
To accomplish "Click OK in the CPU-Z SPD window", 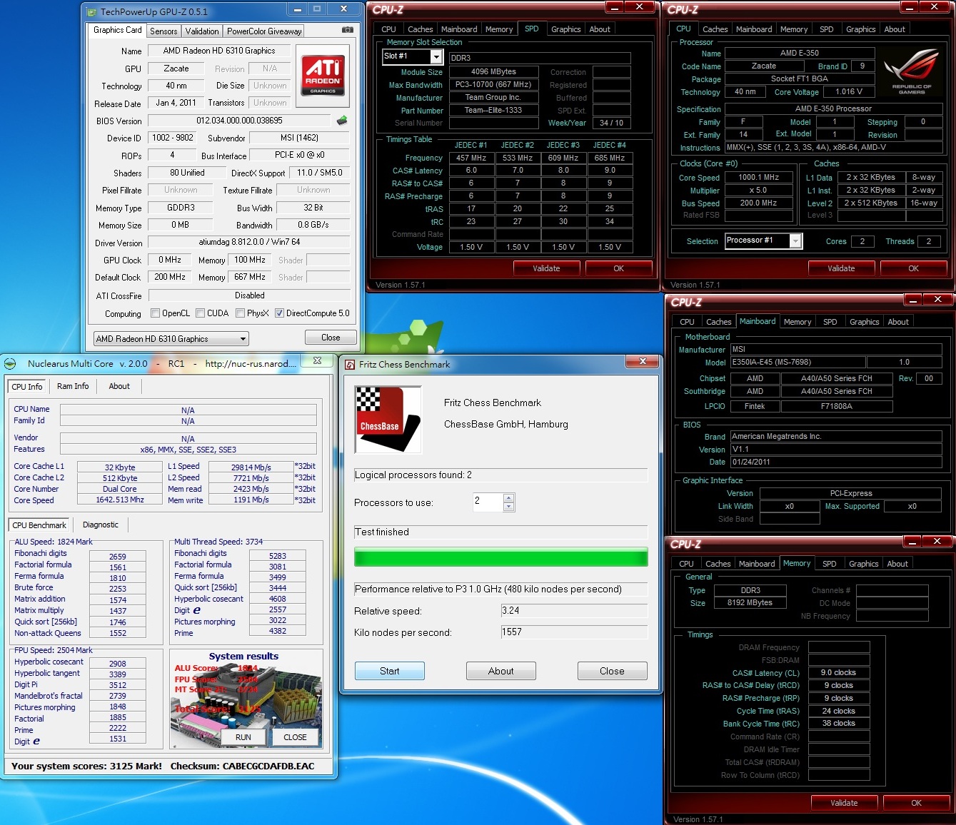I will coord(618,268).
